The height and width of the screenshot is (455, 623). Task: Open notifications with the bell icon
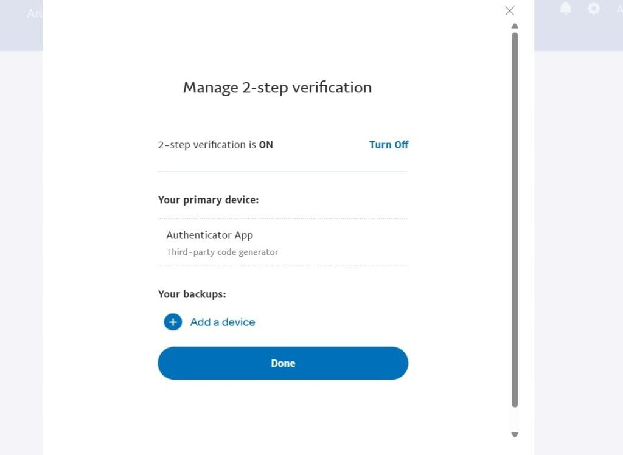tap(565, 9)
